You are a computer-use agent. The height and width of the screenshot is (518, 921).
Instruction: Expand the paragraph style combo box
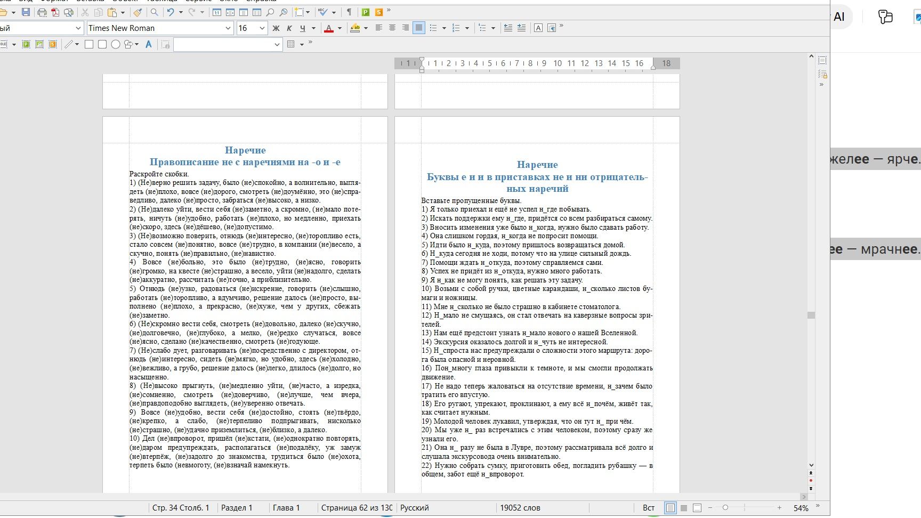pos(78,28)
